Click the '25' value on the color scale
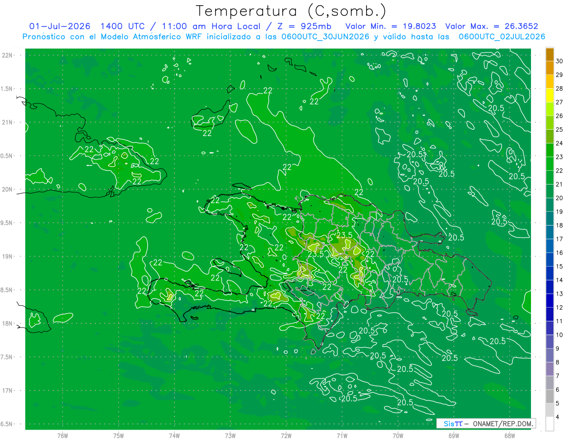Image resolution: width=572 pixels, height=442 pixels. pyautogui.click(x=560, y=129)
